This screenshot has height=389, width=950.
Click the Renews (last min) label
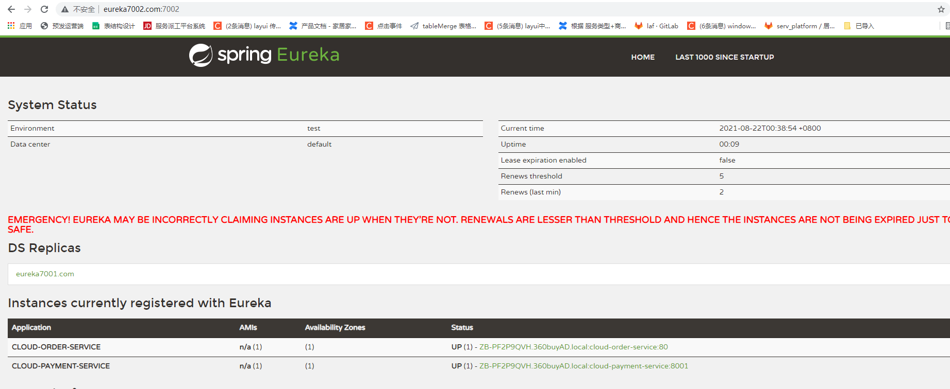[530, 192]
